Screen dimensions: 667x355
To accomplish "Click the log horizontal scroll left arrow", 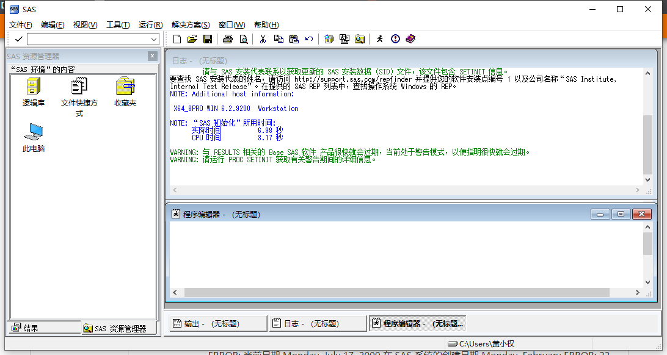I will 175,190.
